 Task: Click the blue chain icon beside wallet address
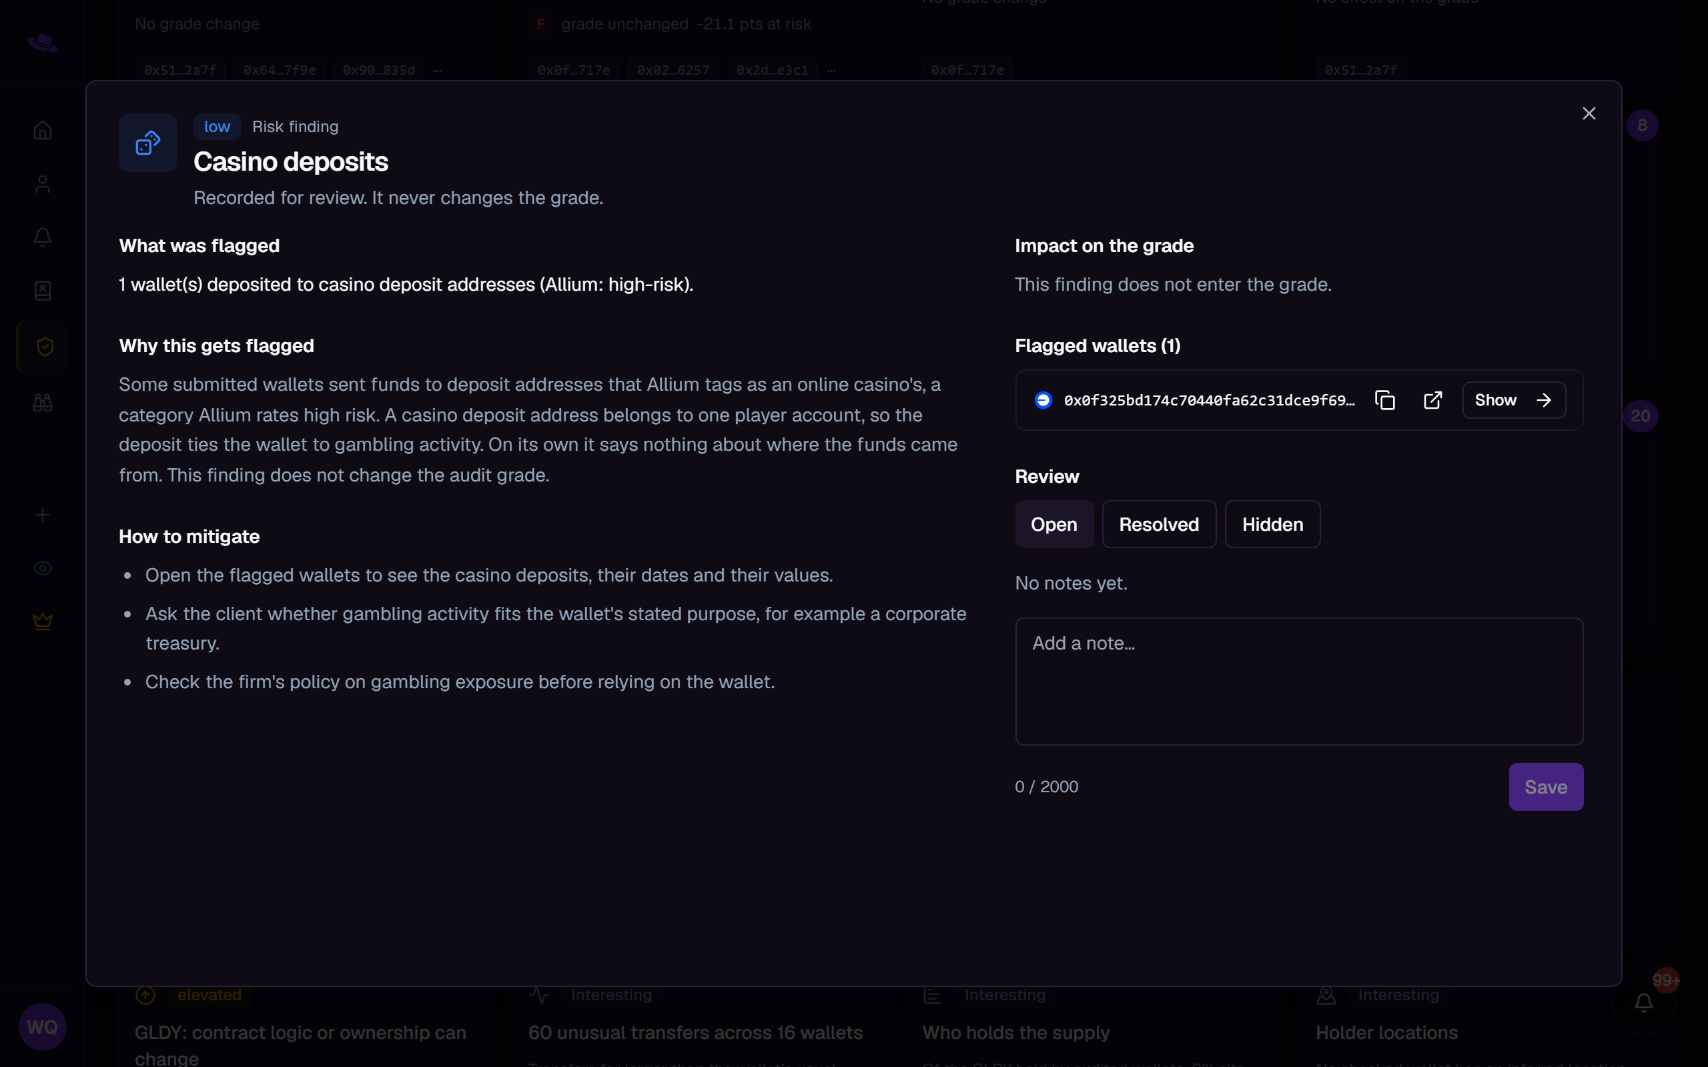[x=1043, y=400]
